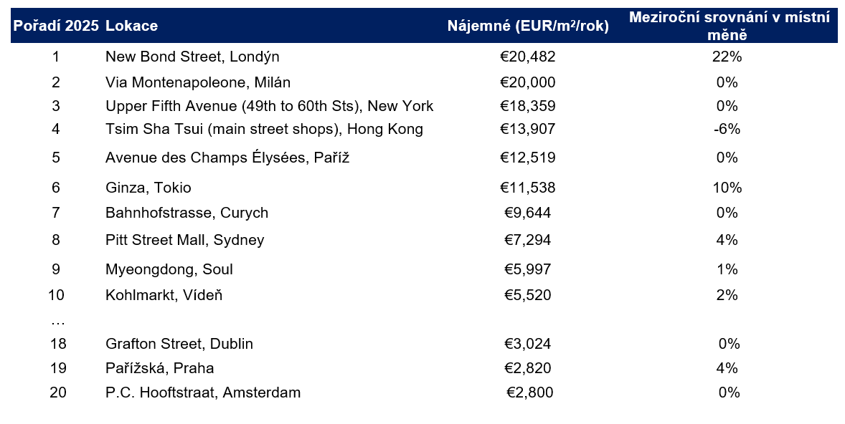Click the Upper Fifth Avenue, New York row
The width and height of the screenshot is (845, 424).
[x=269, y=106]
